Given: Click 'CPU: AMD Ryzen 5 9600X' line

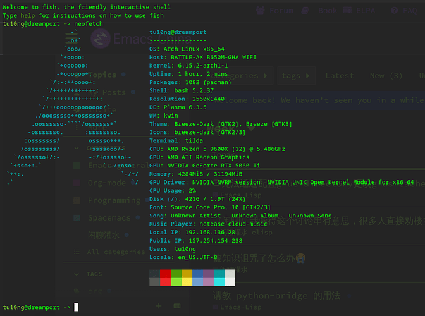Looking at the screenshot, I should [x=217, y=149].
